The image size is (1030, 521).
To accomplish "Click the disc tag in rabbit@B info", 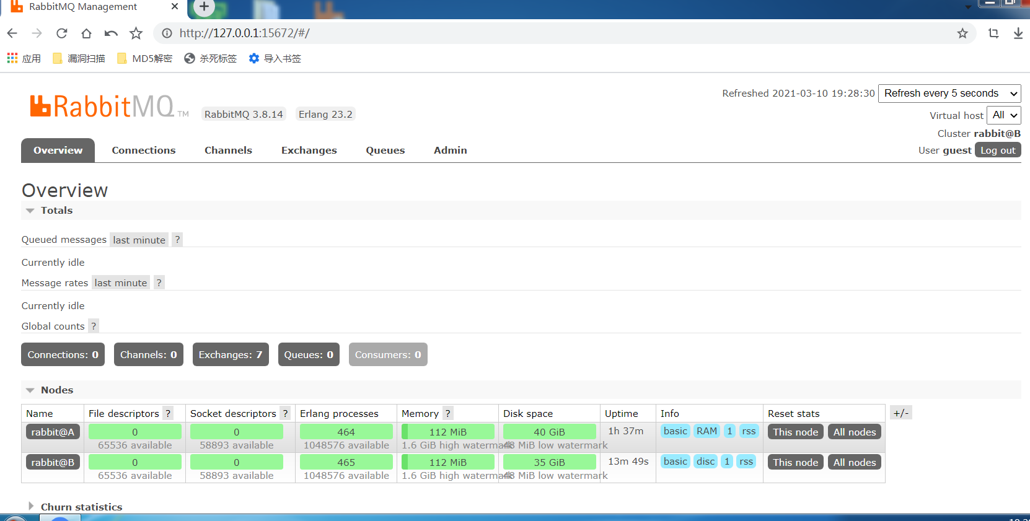I will point(705,462).
